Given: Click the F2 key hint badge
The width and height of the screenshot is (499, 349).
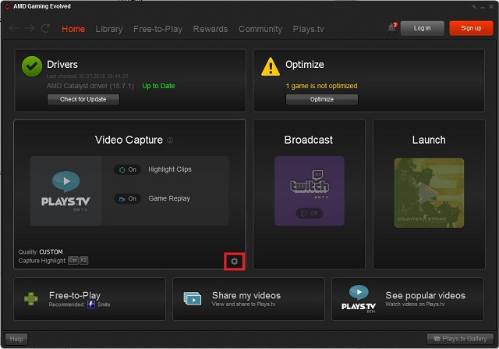Looking at the screenshot, I should 83,261.
